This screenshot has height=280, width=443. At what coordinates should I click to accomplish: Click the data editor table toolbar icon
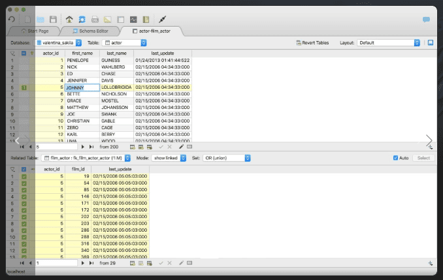pos(121,19)
